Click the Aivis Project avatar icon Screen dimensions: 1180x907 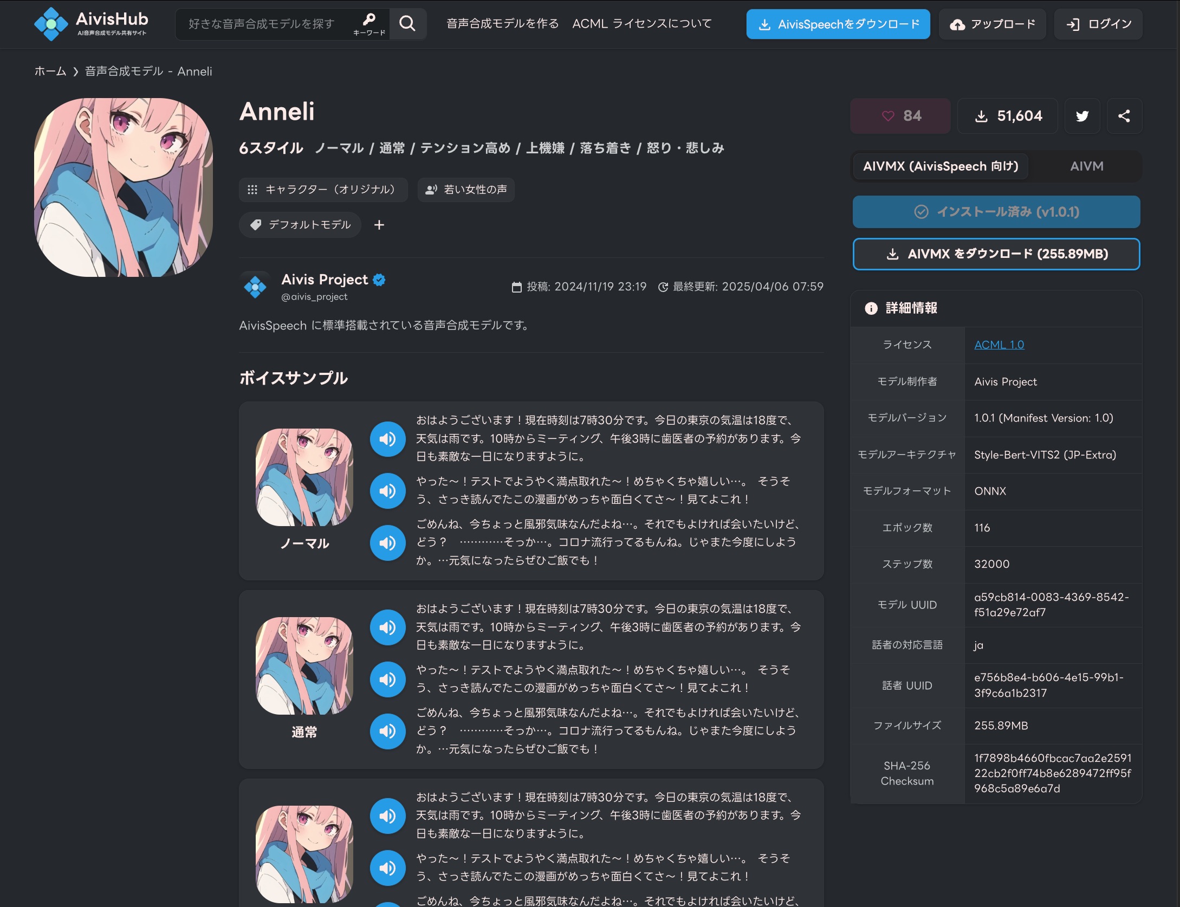coord(255,287)
